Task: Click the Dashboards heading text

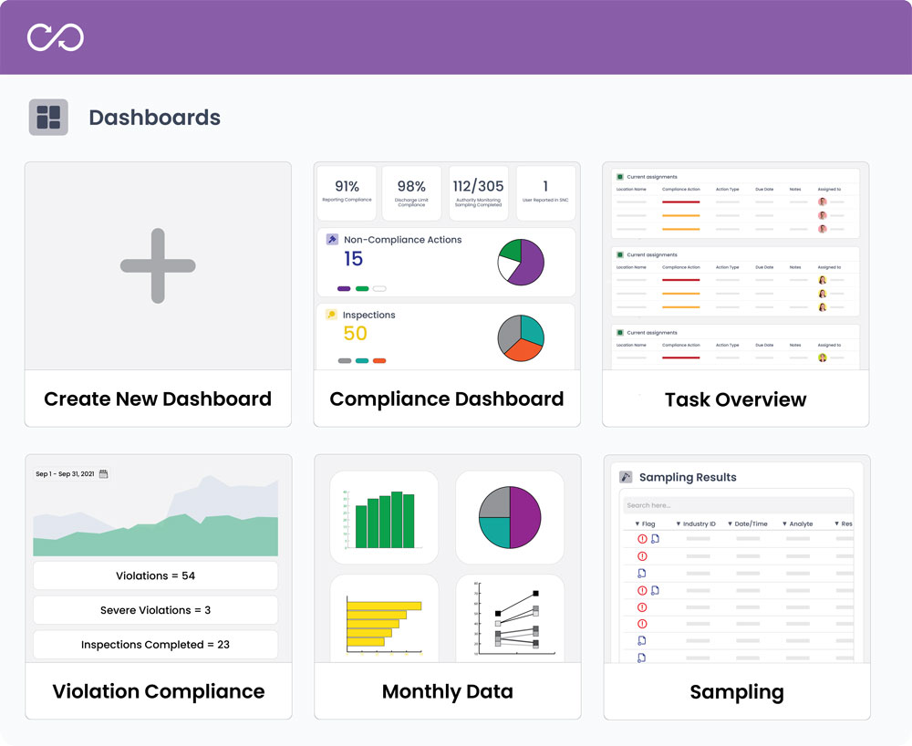Action: tap(155, 118)
